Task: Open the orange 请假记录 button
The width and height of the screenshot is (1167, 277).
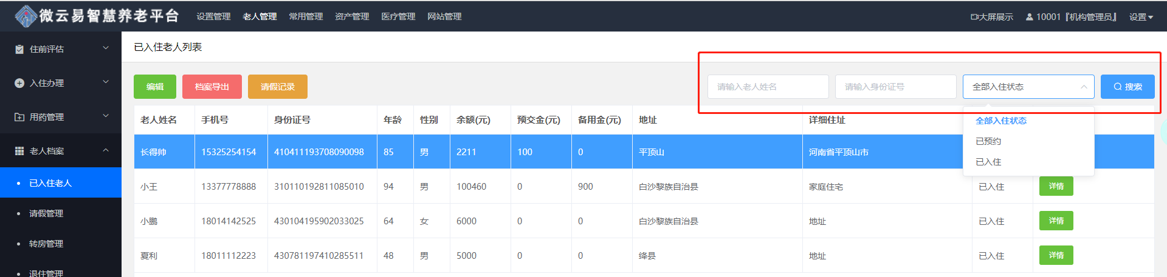Action: pyautogui.click(x=277, y=87)
